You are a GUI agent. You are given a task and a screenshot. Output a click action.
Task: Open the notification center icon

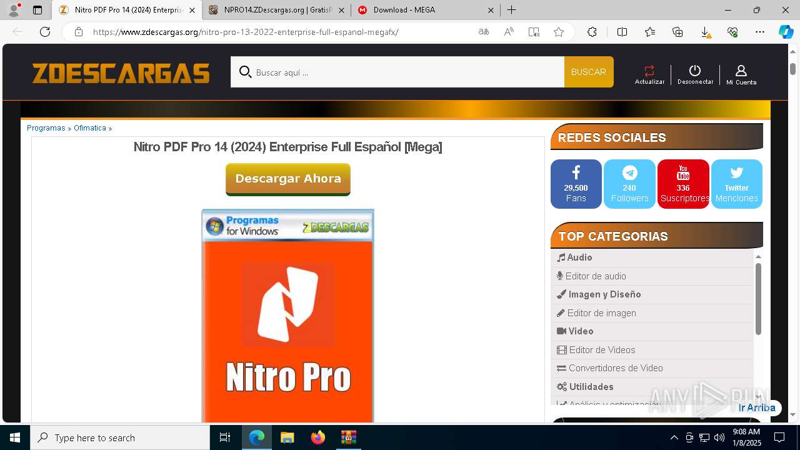click(x=779, y=437)
